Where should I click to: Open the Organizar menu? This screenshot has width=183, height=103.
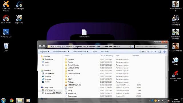[x=45, y=51]
